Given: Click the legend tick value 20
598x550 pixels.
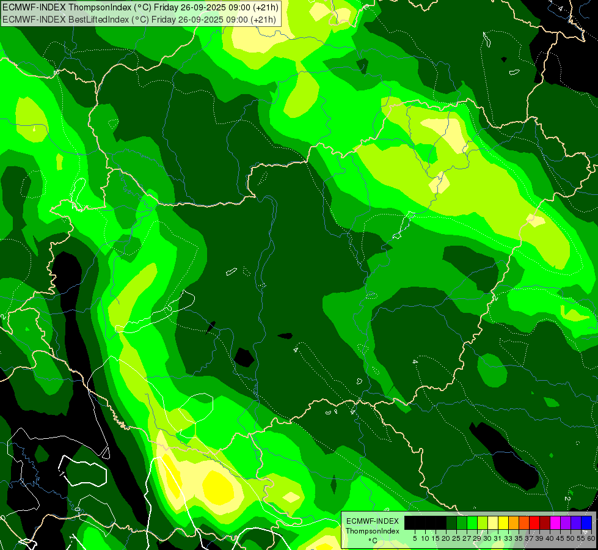Looking at the screenshot, I should tap(446, 538).
